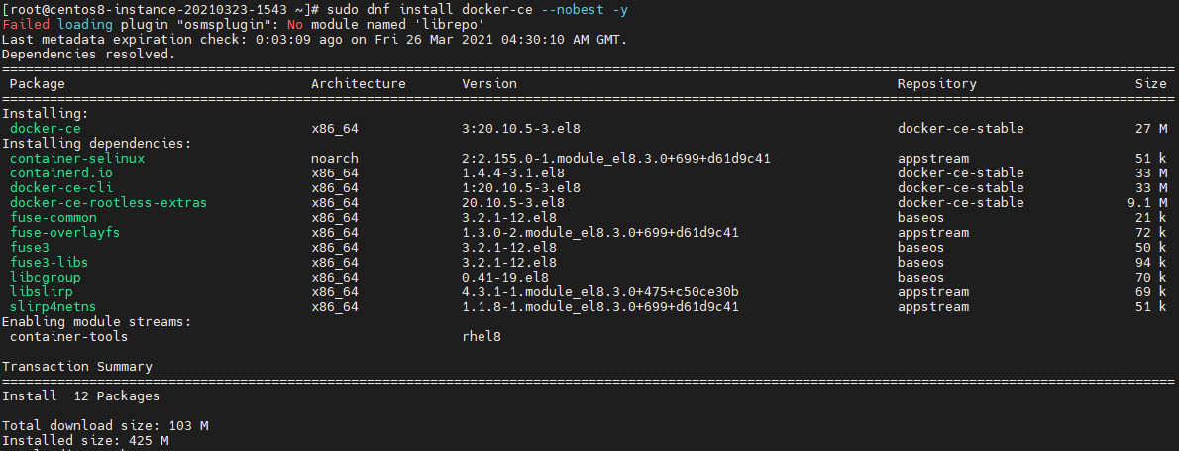This screenshot has width=1179, height=451.
Task: Click the libcgroup package name
Action: (46, 277)
